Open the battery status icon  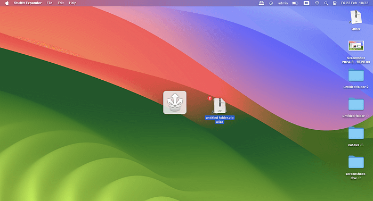click(x=295, y=3)
